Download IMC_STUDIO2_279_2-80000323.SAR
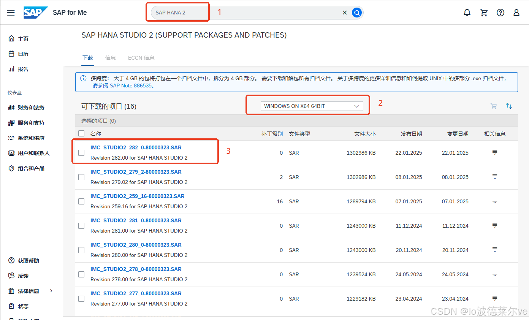Image resolution: width=529 pixels, height=320 pixels. (x=136, y=172)
